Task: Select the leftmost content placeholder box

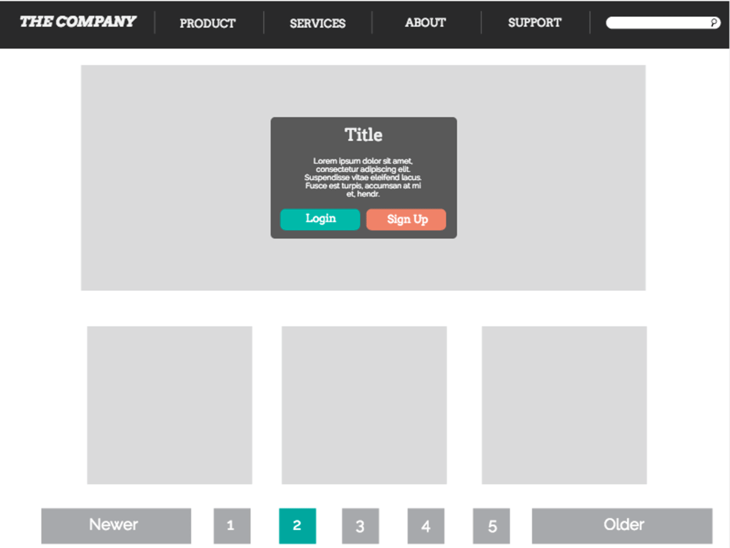Action: (170, 405)
